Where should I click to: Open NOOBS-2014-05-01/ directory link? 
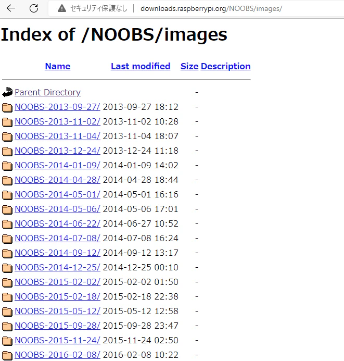(x=57, y=194)
